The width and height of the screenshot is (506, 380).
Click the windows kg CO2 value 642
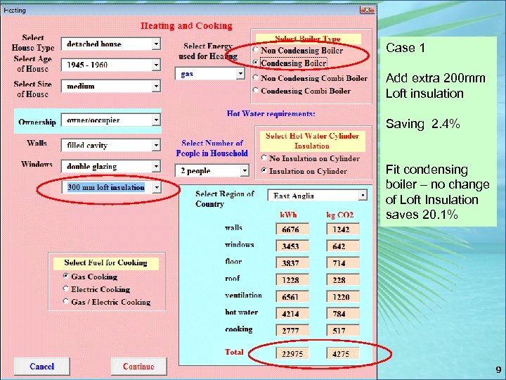(343, 246)
